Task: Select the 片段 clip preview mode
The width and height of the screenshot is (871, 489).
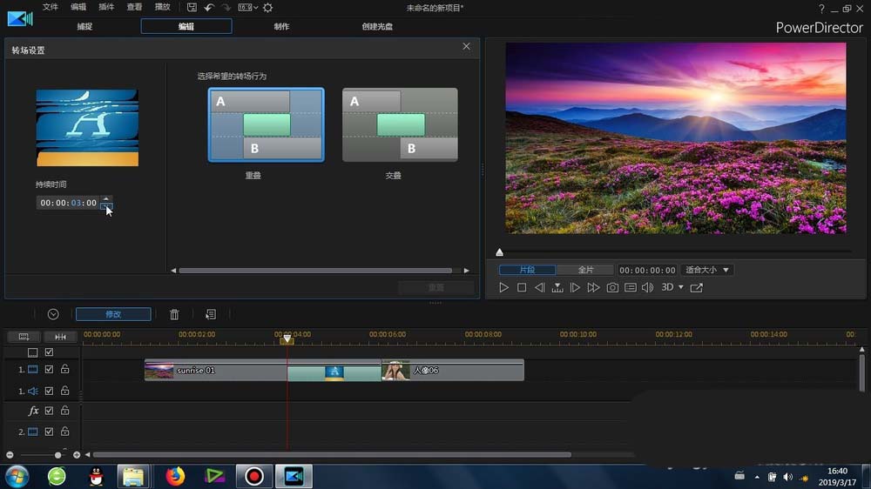Action: (527, 270)
